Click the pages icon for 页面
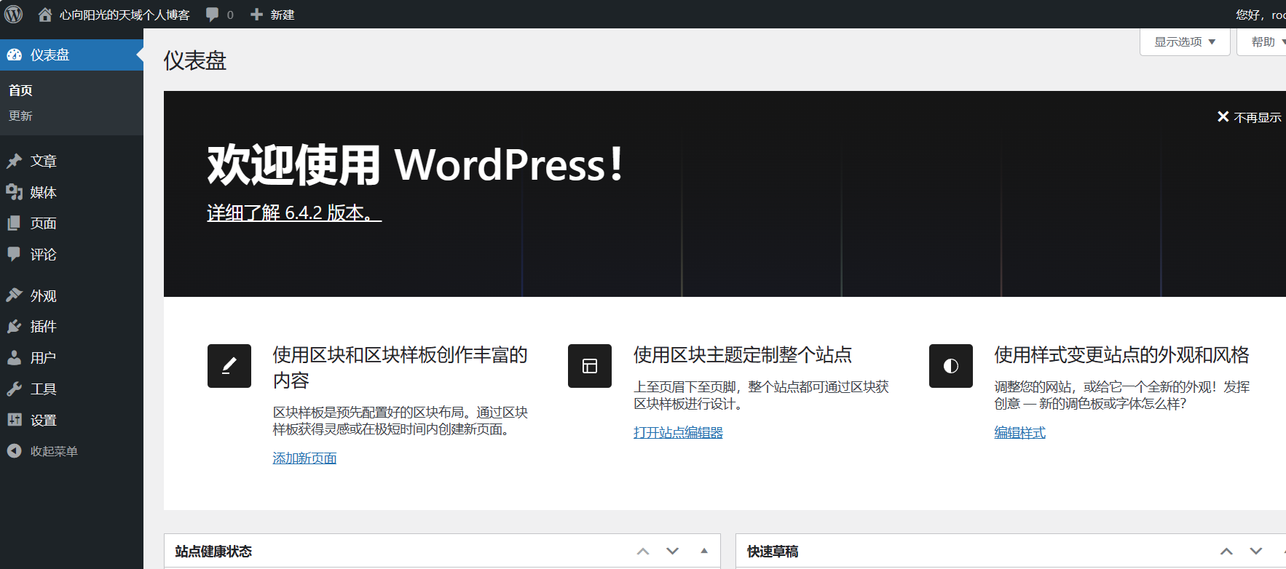The image size is (1286, 569). [x=15, y=223]
